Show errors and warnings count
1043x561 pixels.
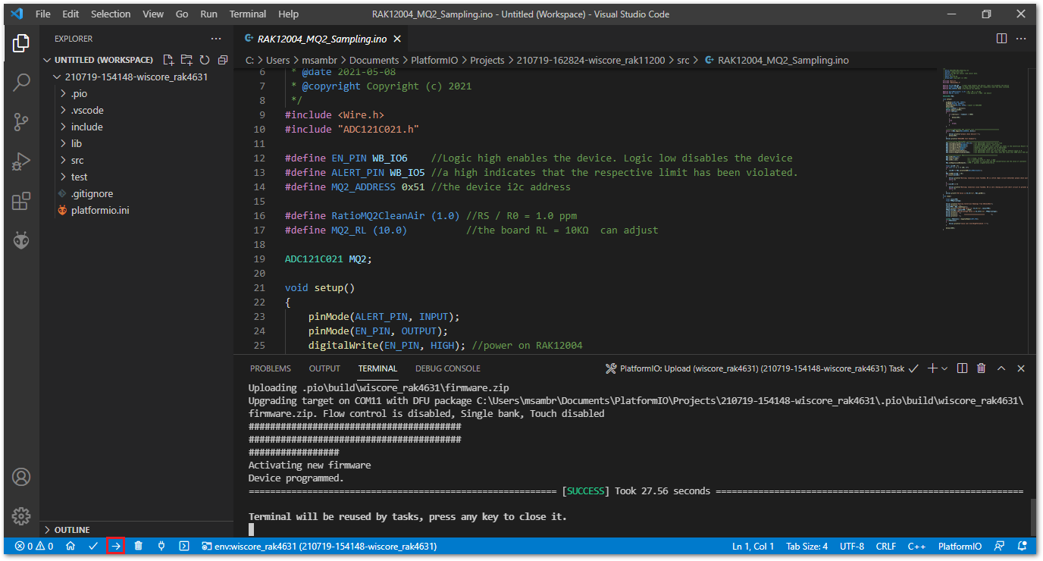[x=34, y=546]
